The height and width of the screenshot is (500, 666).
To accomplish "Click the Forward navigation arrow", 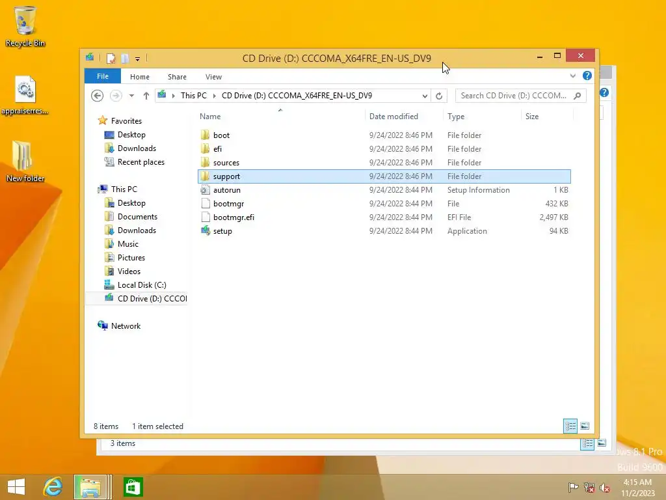I will point(116,96).
